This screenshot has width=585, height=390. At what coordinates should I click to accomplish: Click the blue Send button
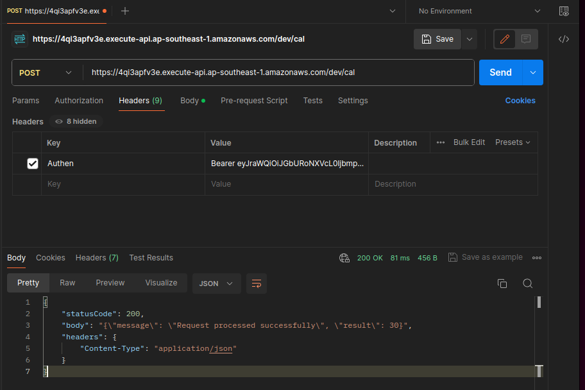(500, 73)
